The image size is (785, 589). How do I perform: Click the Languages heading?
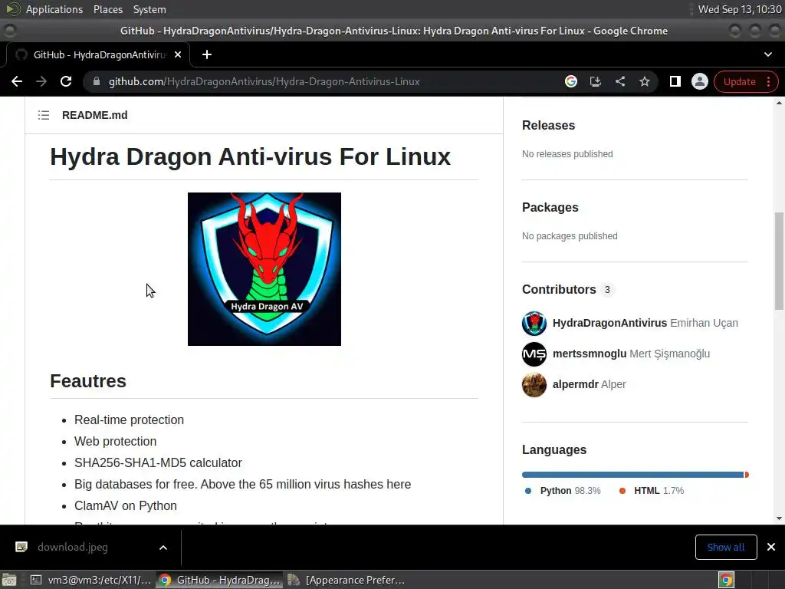[554, 449]
